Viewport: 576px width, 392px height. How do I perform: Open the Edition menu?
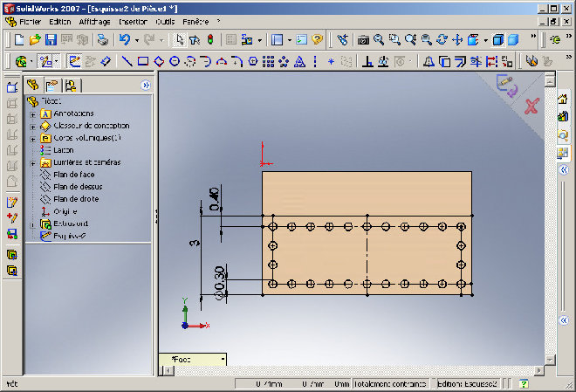pos(60,22)
